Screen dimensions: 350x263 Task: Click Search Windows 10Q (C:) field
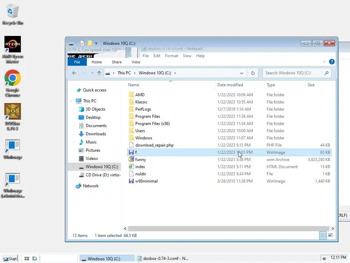point(297,73)
